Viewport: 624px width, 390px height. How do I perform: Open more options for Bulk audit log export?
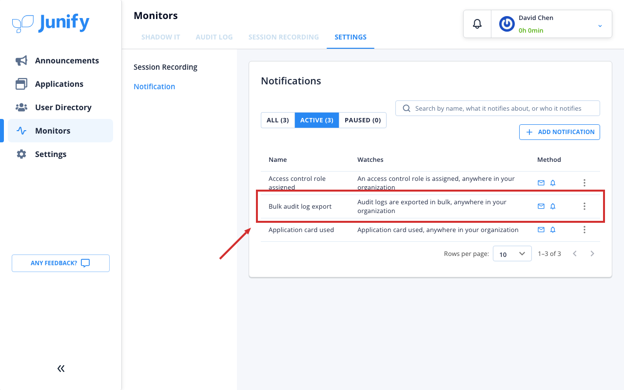[585, 206]
